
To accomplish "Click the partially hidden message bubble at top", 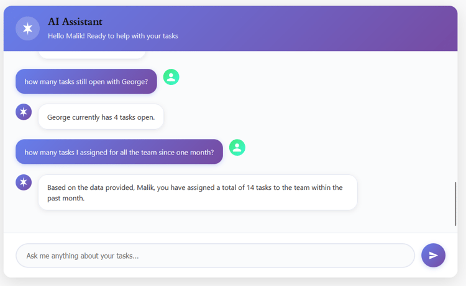I will click(x=92, y=55).
